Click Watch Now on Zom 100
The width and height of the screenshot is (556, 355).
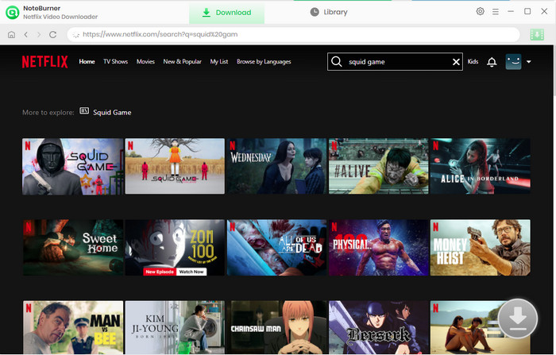click(x=191, y=272)
